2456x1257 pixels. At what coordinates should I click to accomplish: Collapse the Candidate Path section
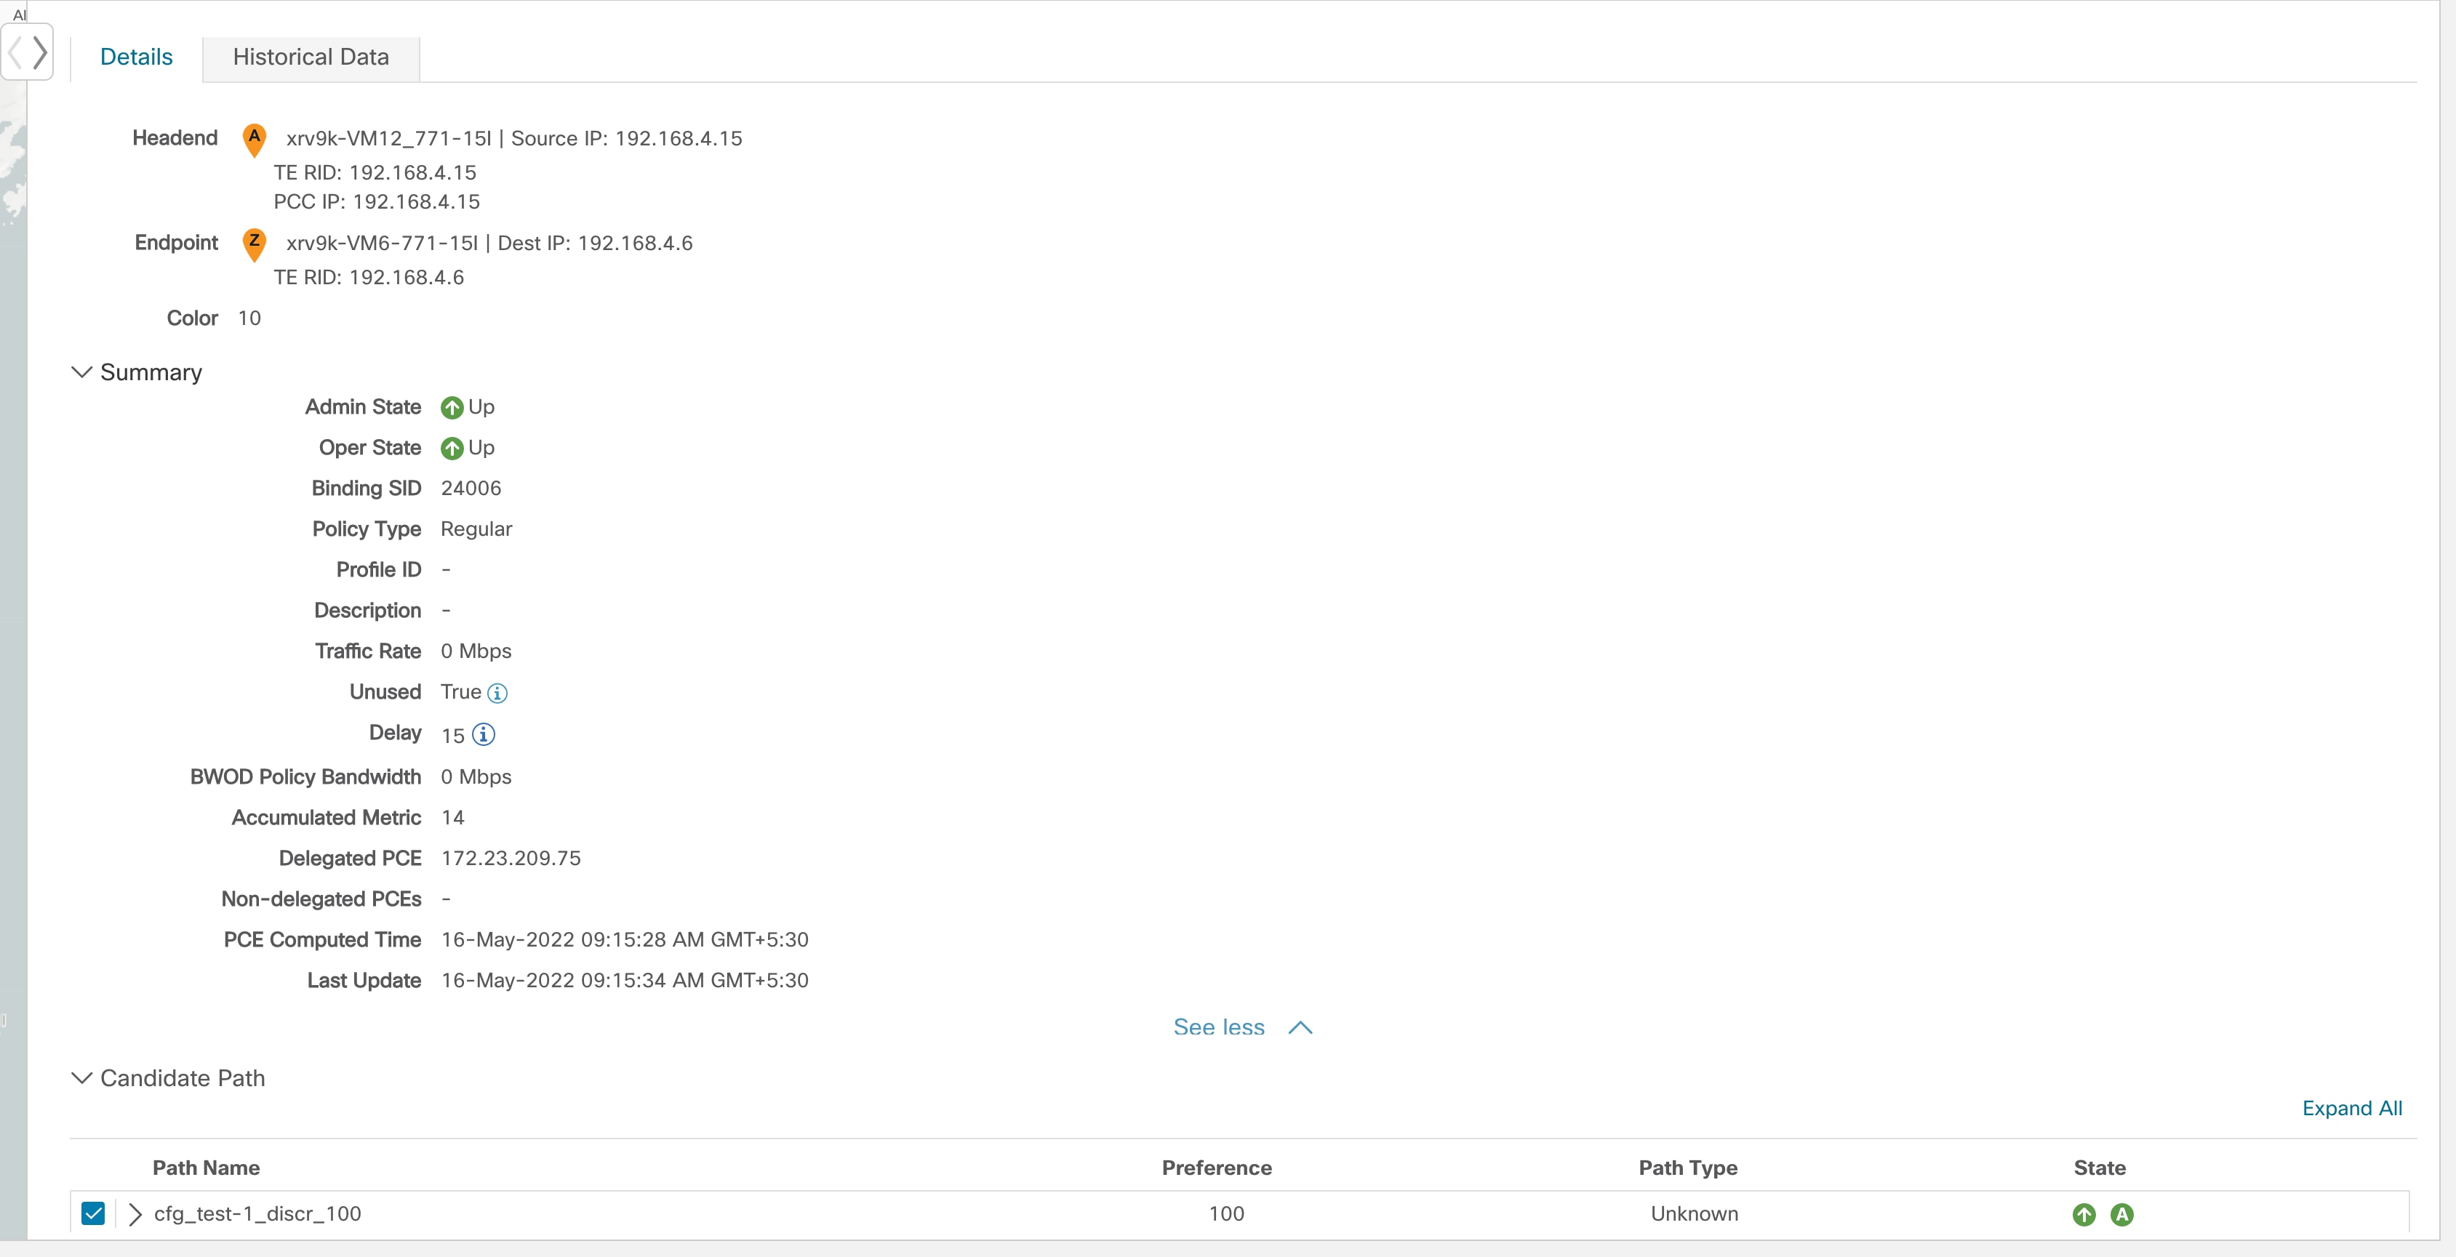click(82, 1078)
